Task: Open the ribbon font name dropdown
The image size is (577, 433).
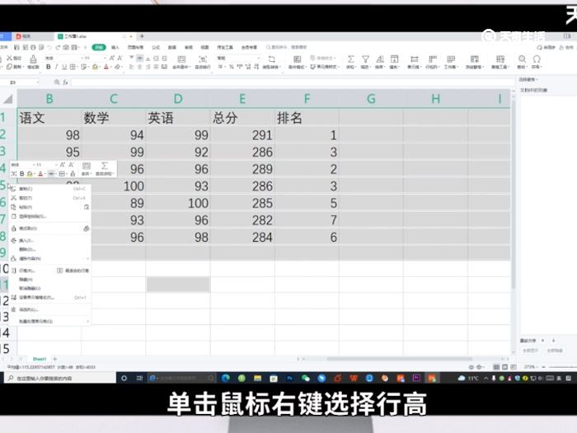Action: pyautogui.click(x=82, y=59)
